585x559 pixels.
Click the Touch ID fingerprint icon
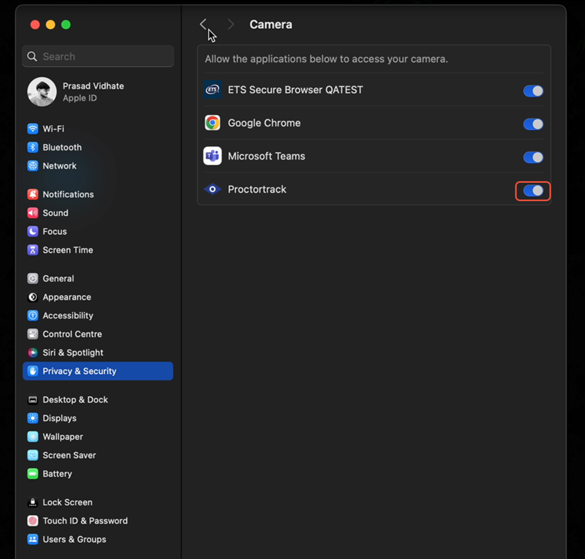33,521
